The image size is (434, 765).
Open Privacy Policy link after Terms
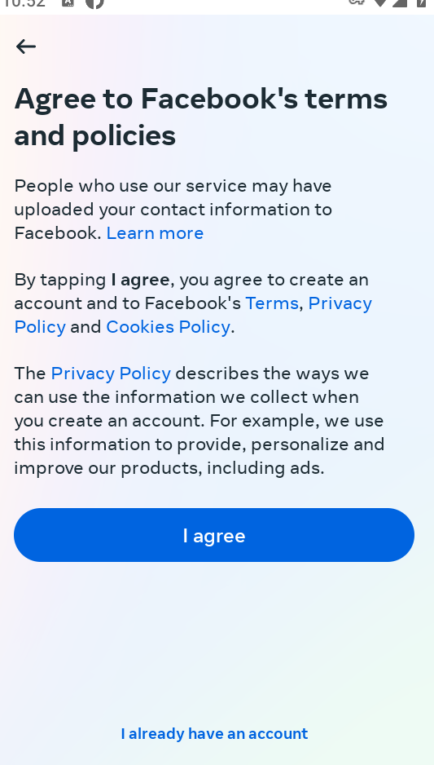193,315
